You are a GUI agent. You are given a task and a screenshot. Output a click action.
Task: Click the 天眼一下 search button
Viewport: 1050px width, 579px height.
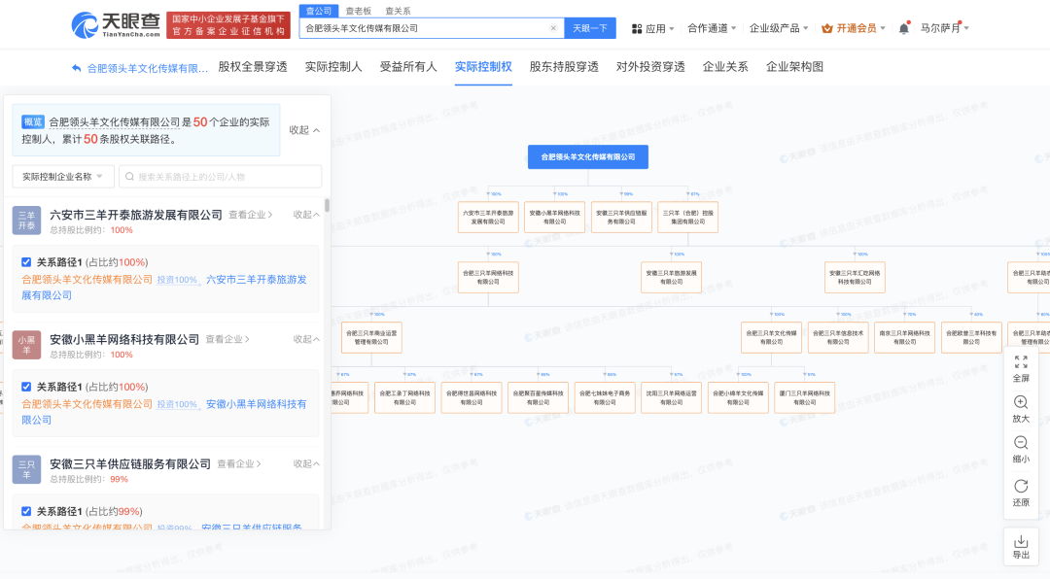[590, 28]
